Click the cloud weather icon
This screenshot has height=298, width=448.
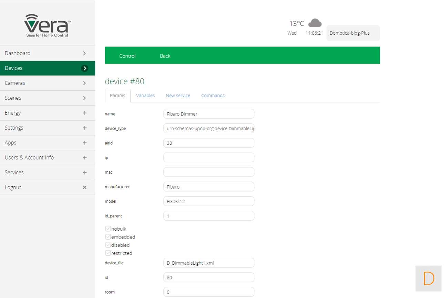[315, 23]
